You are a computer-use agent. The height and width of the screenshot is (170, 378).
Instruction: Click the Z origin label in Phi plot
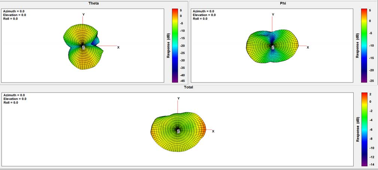[273, 48]
